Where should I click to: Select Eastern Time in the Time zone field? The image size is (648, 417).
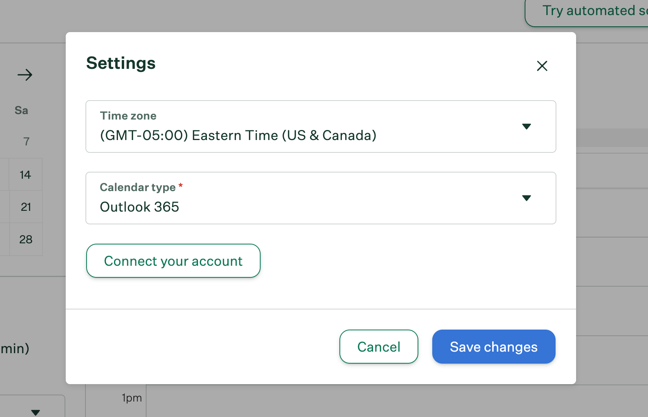coord(238,135)
